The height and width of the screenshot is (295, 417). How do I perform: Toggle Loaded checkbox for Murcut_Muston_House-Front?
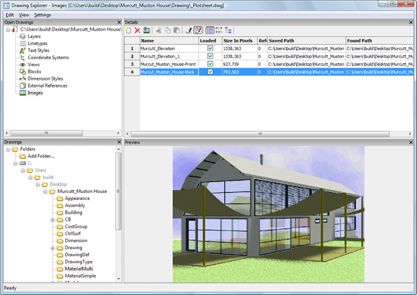(211, 64)
